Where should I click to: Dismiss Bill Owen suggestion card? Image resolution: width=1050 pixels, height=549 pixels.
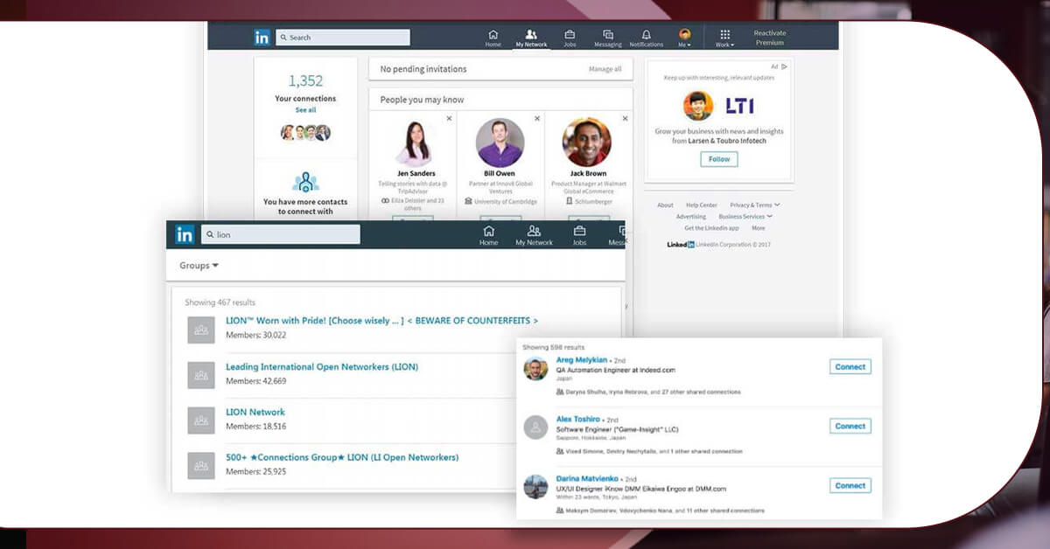pos(537,118)
